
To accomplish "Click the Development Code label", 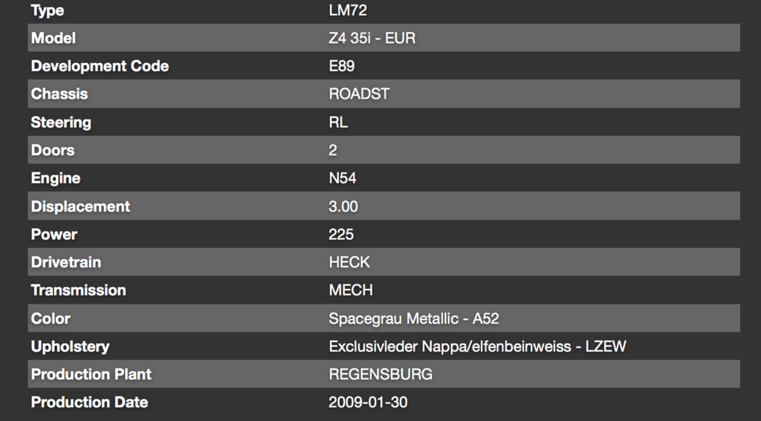I will pos(100,66).
